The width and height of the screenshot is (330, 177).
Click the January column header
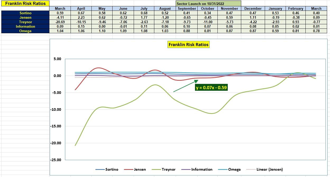pos(275,8)
